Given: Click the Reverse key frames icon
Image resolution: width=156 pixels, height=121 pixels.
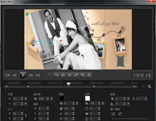Looking at the screenshot, I should 70,75.
